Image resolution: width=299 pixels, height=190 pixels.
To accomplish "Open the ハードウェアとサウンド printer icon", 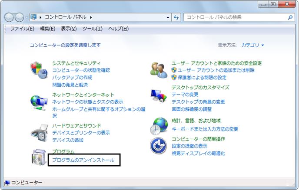I will click(40, 133).
